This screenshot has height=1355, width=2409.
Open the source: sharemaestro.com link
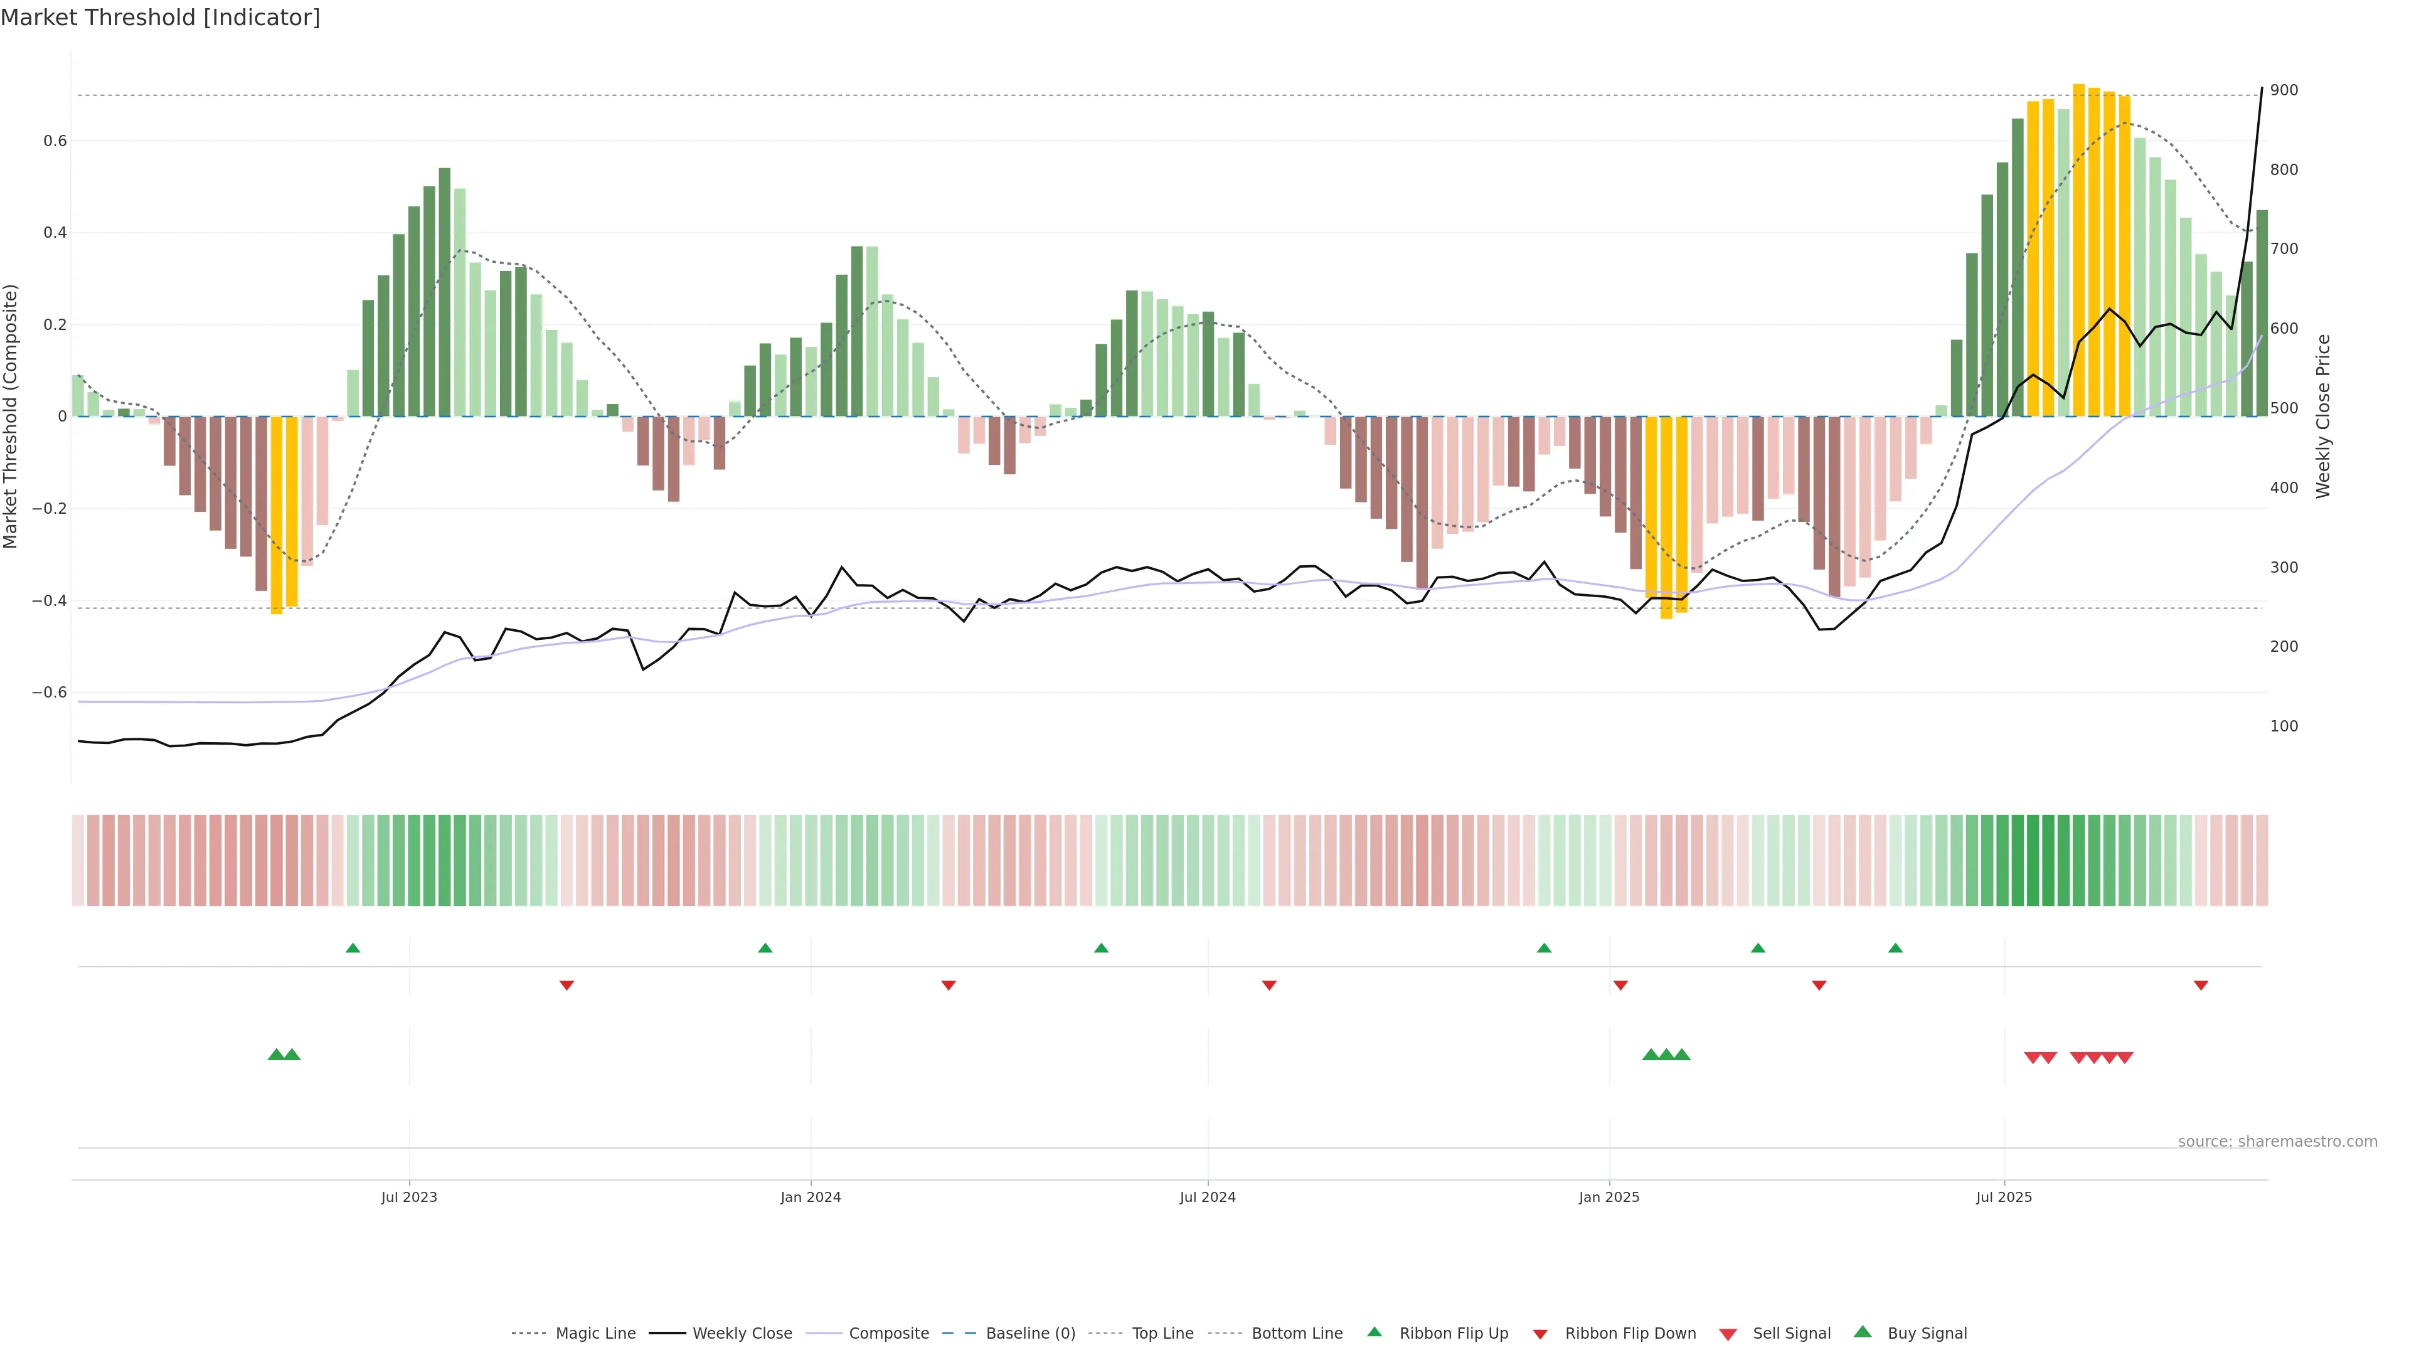[2277, 1142]
